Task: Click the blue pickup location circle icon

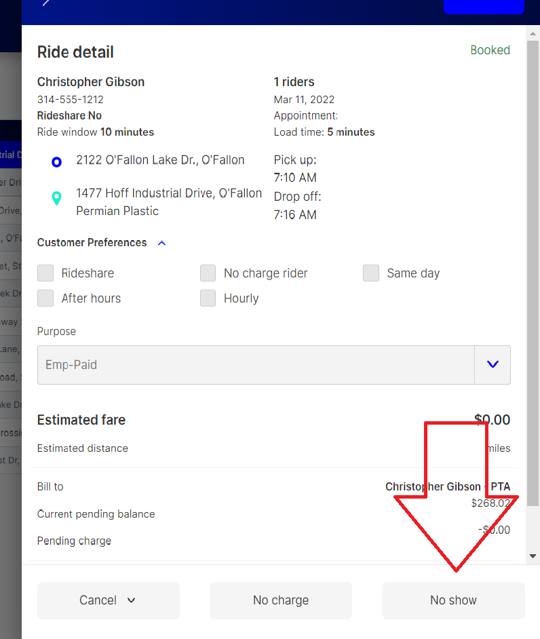Action: [x=57, y=162]
